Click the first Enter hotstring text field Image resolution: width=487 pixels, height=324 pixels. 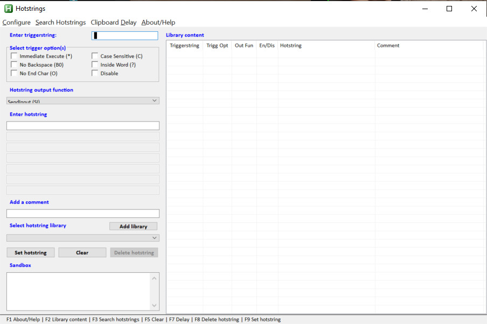pyautogui.click(x=83, y=126)
